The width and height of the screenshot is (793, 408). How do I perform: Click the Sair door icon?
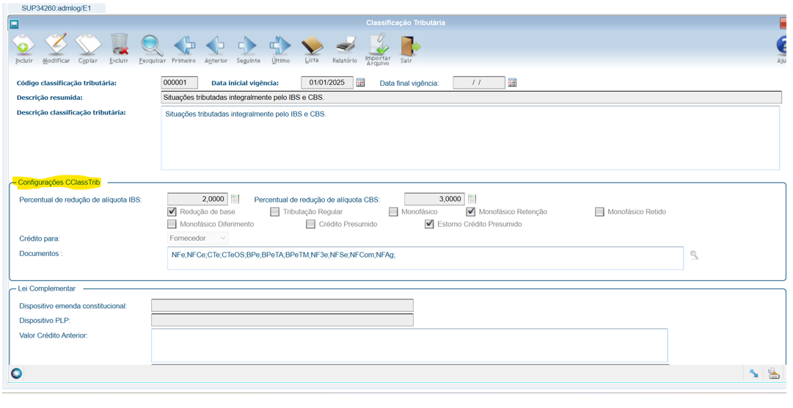pyautogui.click(x=409, y=45)
